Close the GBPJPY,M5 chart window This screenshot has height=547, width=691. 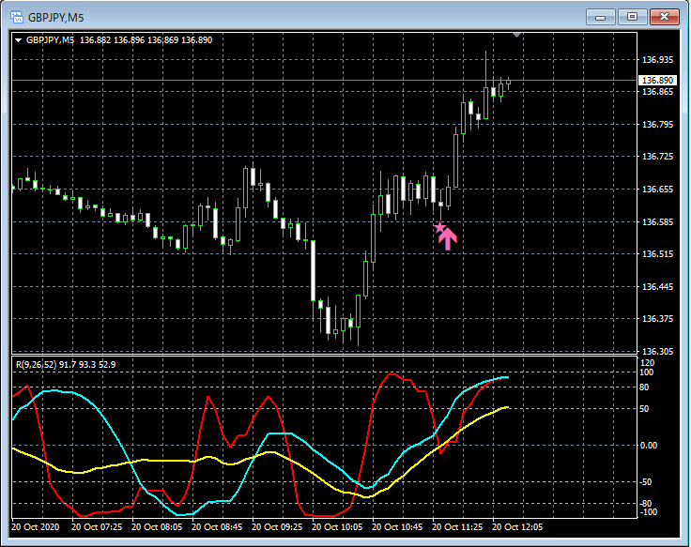click(x=664, y=17)
